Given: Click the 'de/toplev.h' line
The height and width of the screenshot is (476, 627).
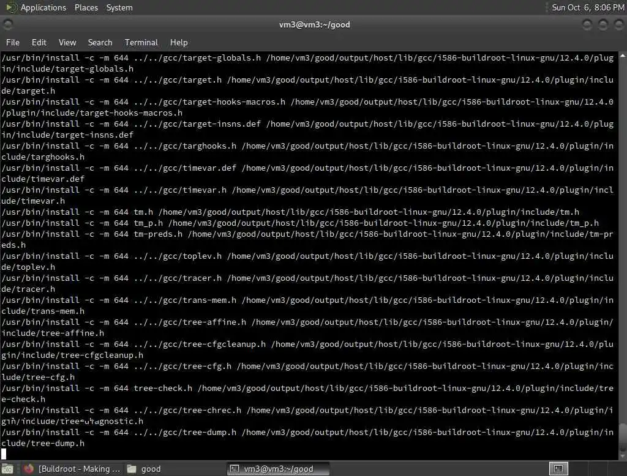Looking at the screenshot, I should coord(28,267).
